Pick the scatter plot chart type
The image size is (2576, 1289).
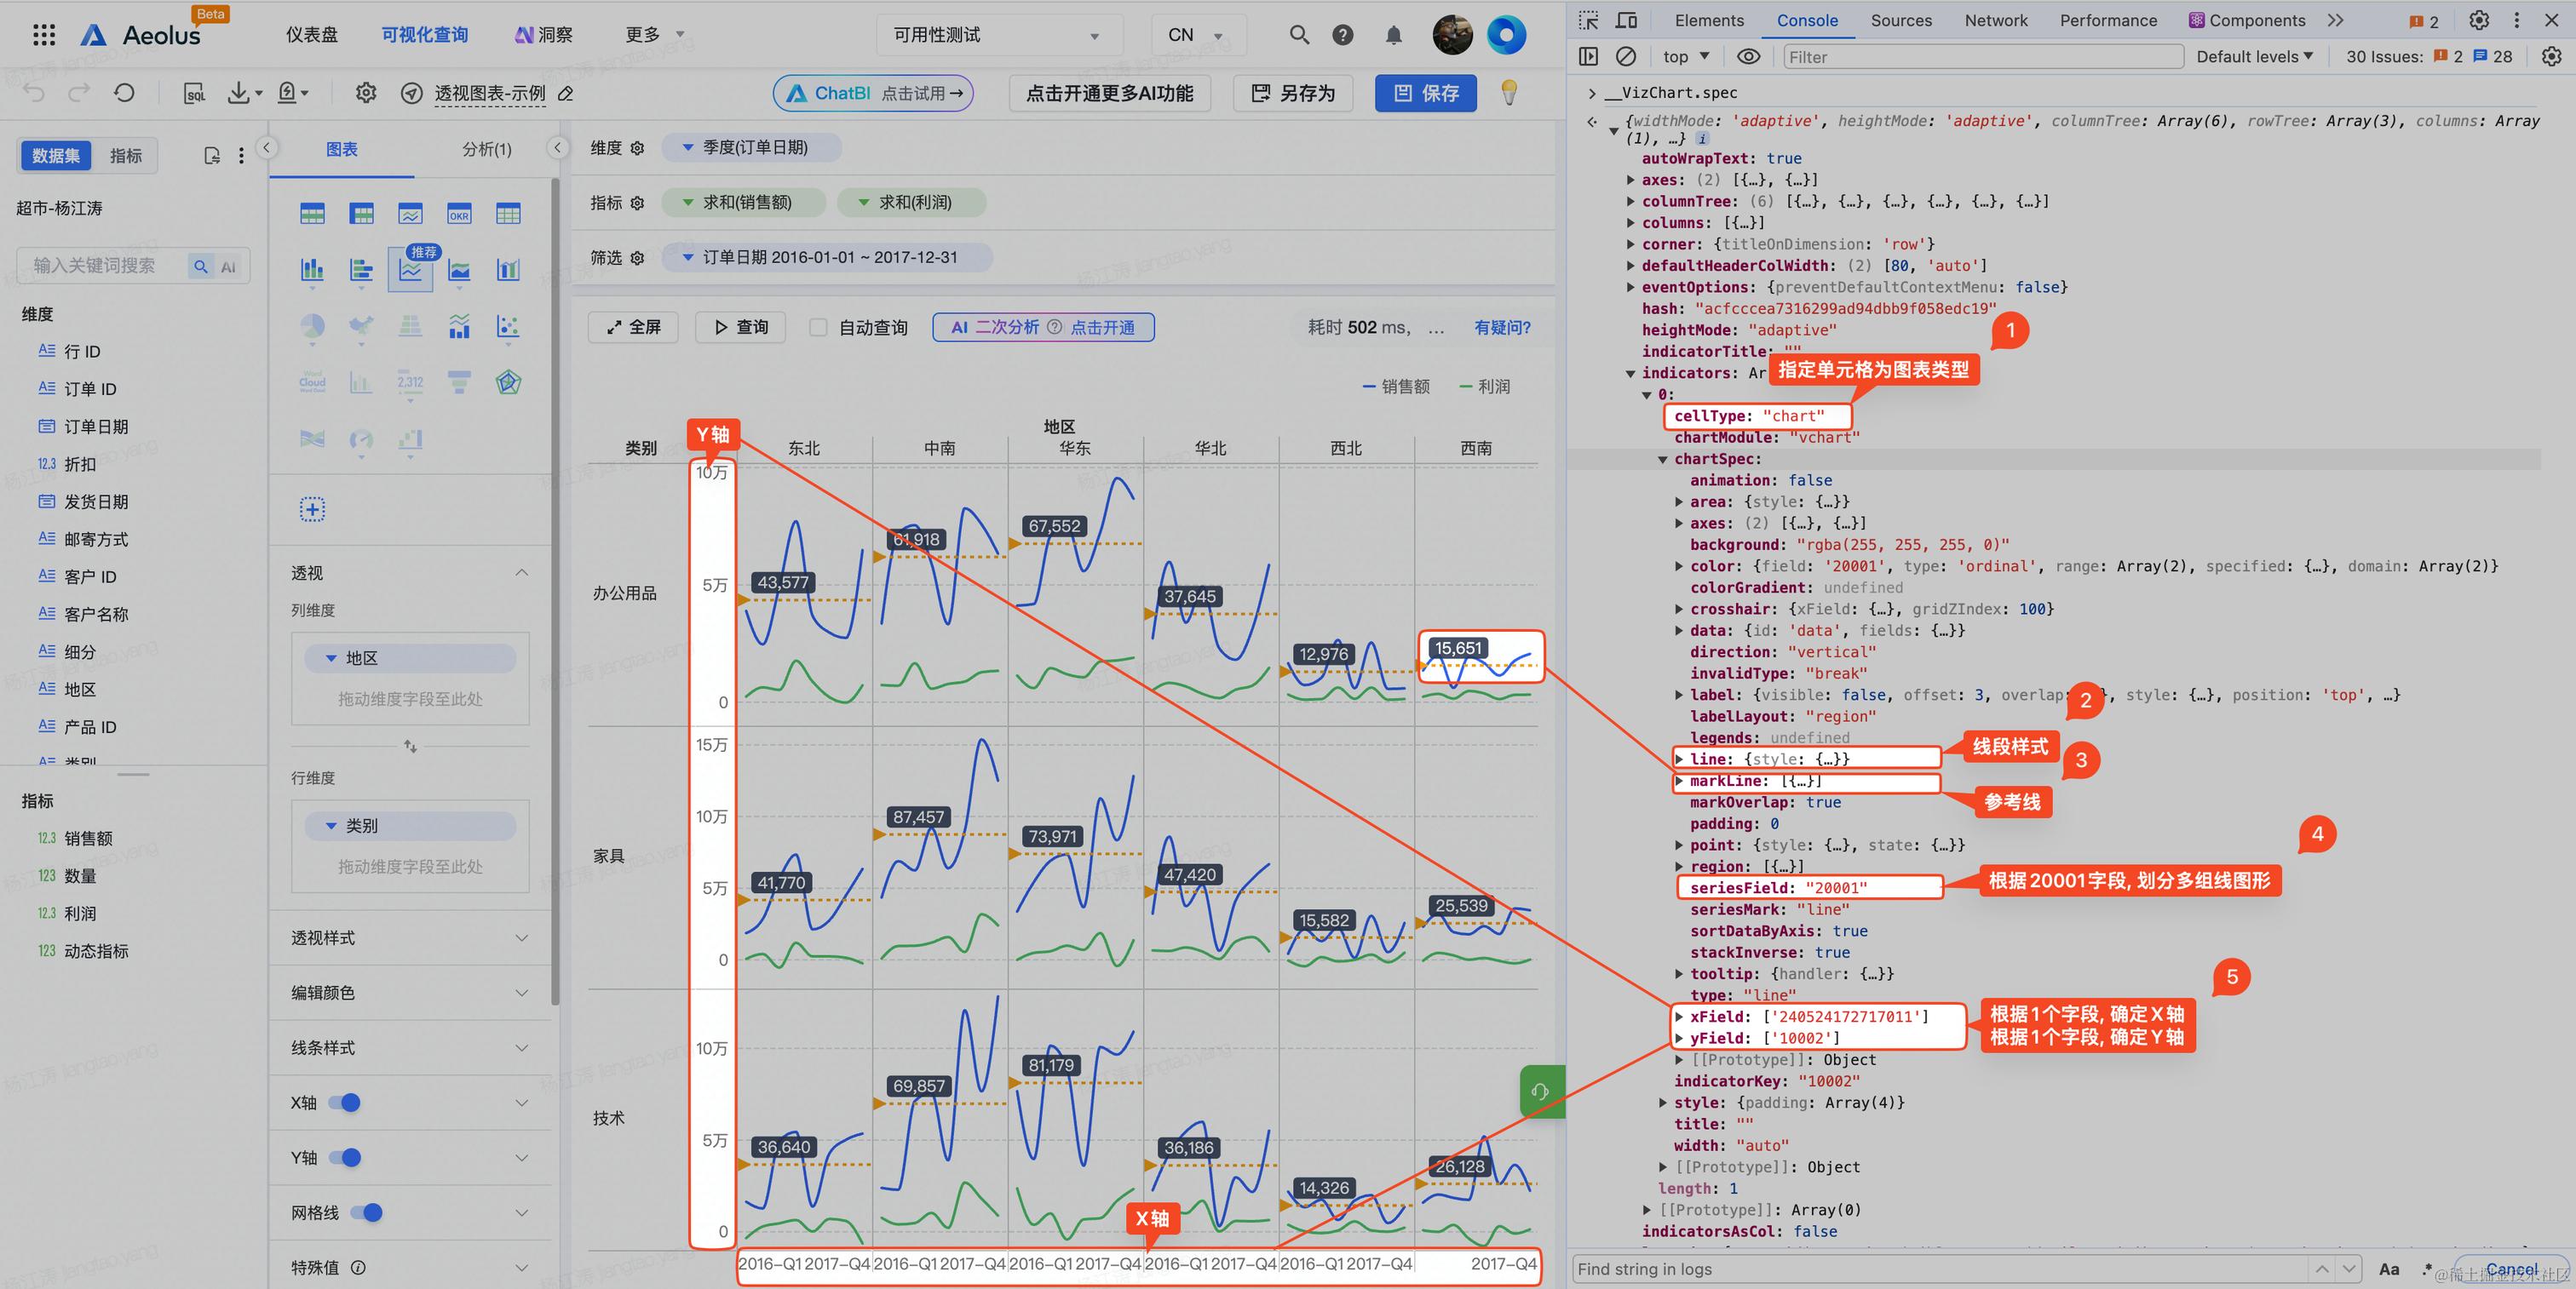point(508,327)
